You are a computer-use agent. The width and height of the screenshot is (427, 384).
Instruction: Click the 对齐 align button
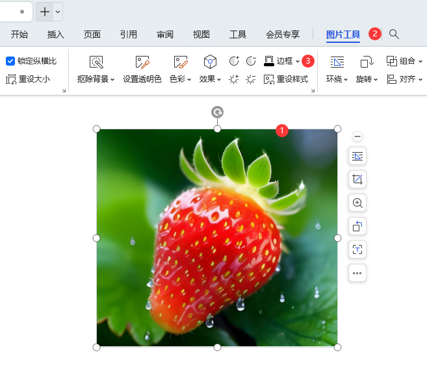tap(401, 79)
